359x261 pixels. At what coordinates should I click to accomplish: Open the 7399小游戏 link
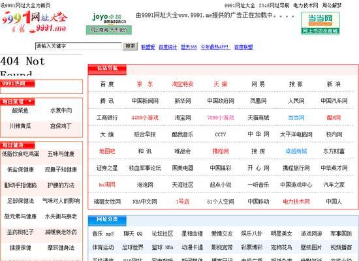point(220,117)
